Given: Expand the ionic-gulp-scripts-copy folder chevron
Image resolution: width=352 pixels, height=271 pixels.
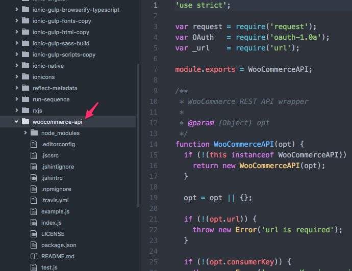Looking at the screenshot, I should [x=17, y=54].
